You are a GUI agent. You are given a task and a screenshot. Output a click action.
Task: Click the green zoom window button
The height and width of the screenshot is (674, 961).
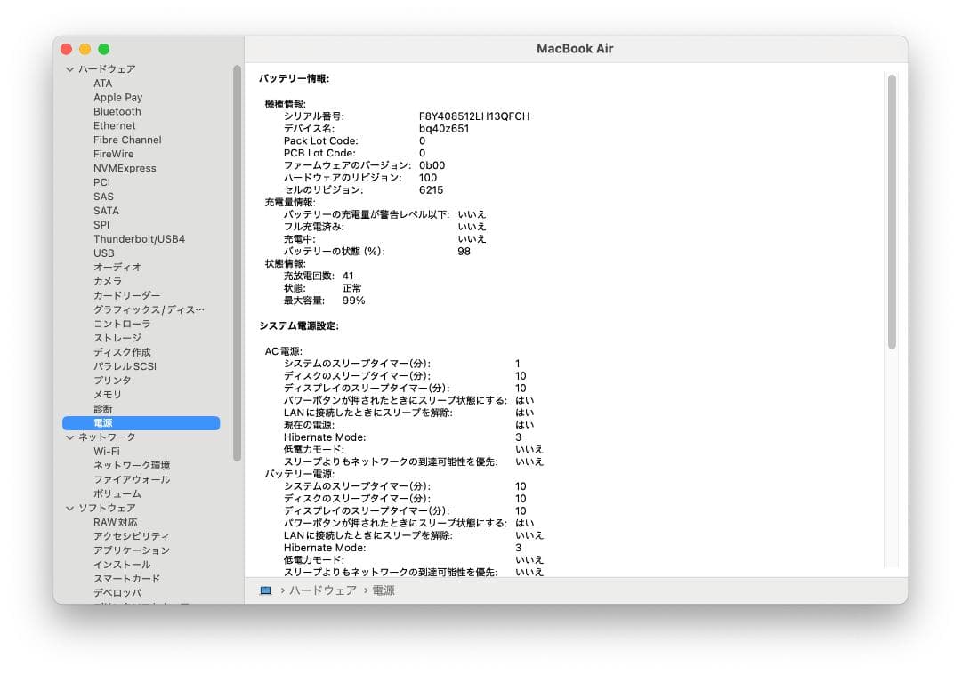click(104, 49)
